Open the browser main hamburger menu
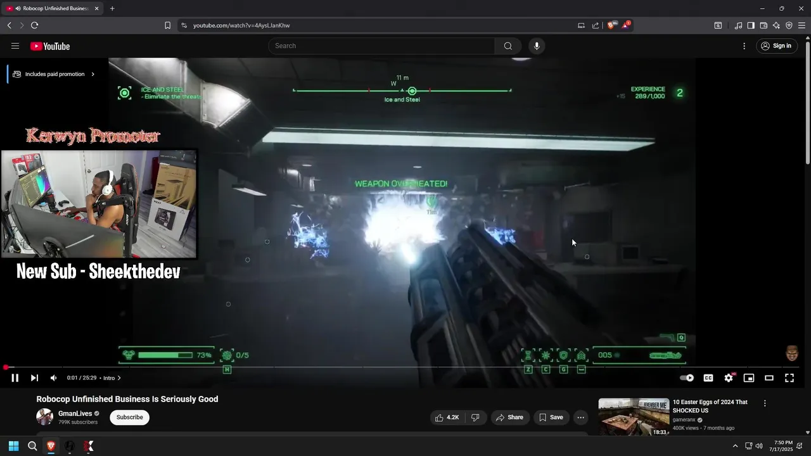 point(801,25)
